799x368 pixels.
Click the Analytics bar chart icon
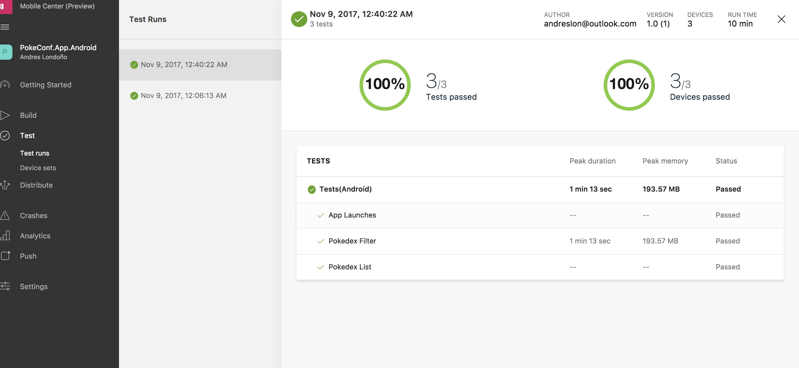tap(5, 236)
